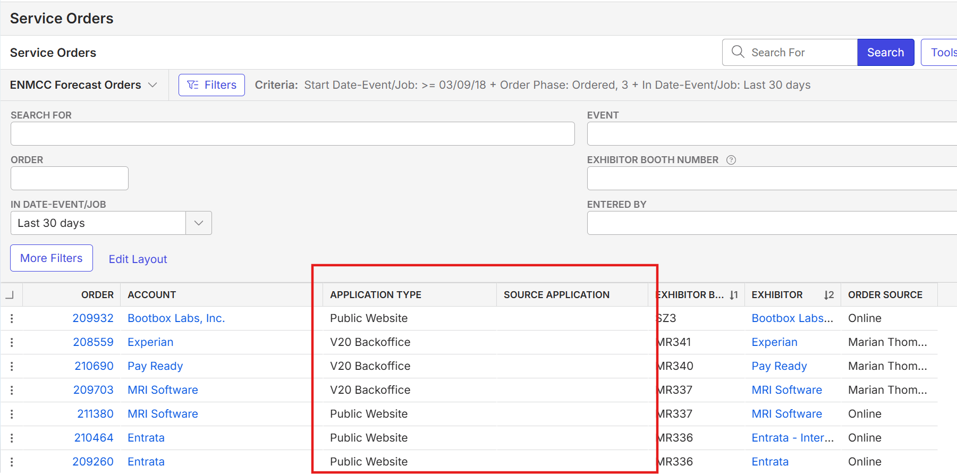Open order 209703
The image size is (957, 474).
[x=94, y=390]
